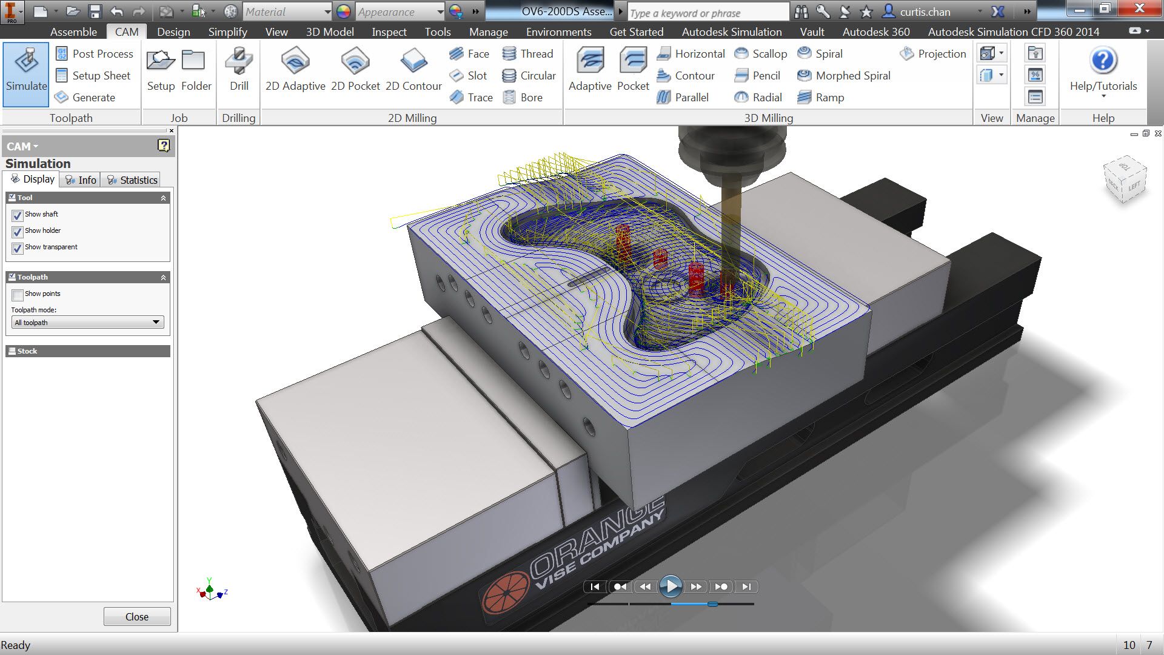Click the Close button in the Simulation panel
This screenshot has height=655, width=1164.
[x=136, y=616]
